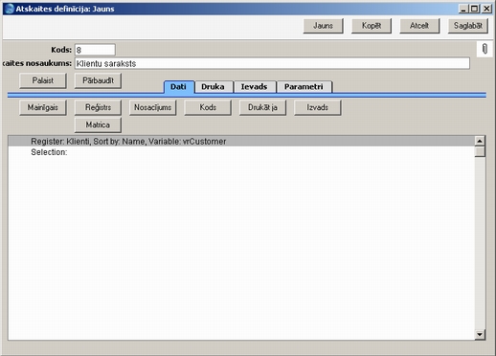Maximize the Atskaites definīcija window

click(x=475, y=9)
